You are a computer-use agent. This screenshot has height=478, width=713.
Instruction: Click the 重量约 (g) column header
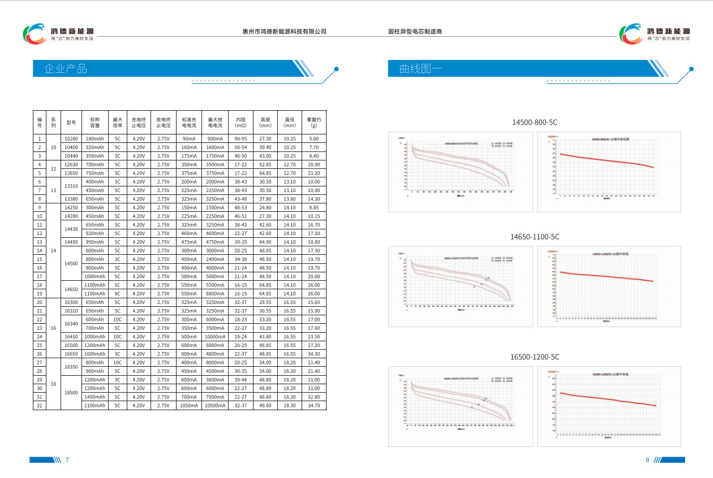tap(314, 123)
